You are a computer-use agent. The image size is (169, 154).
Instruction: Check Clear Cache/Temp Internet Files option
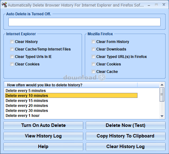click(12, 49)
